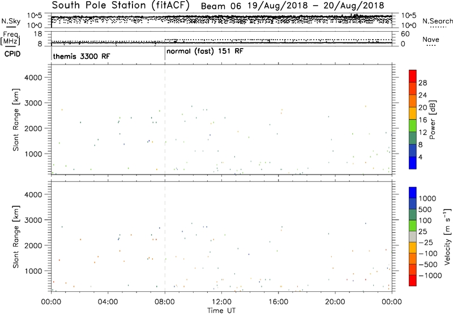Click the '−1000' tick on Velocity colorbar

[430, 275]
